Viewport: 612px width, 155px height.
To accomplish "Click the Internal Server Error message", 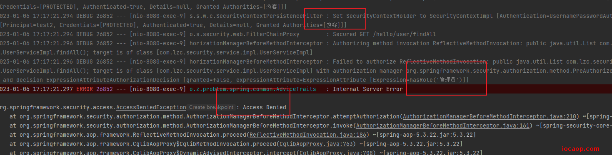I will pyautogui.click(x=368, y=89).
